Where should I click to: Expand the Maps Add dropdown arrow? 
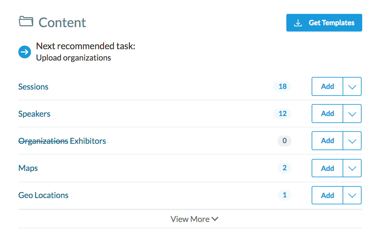pos(352,168)
